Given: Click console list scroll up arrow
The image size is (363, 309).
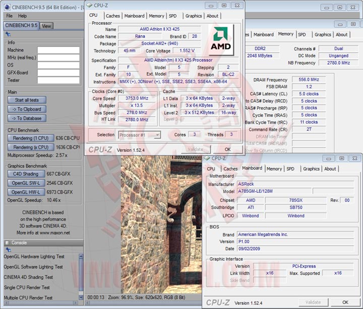Looking at the screenshot, I should coord(81,256).
